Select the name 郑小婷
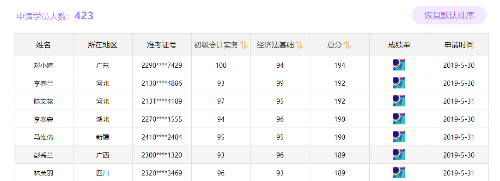The image size is (500, 181). [43, 65]
